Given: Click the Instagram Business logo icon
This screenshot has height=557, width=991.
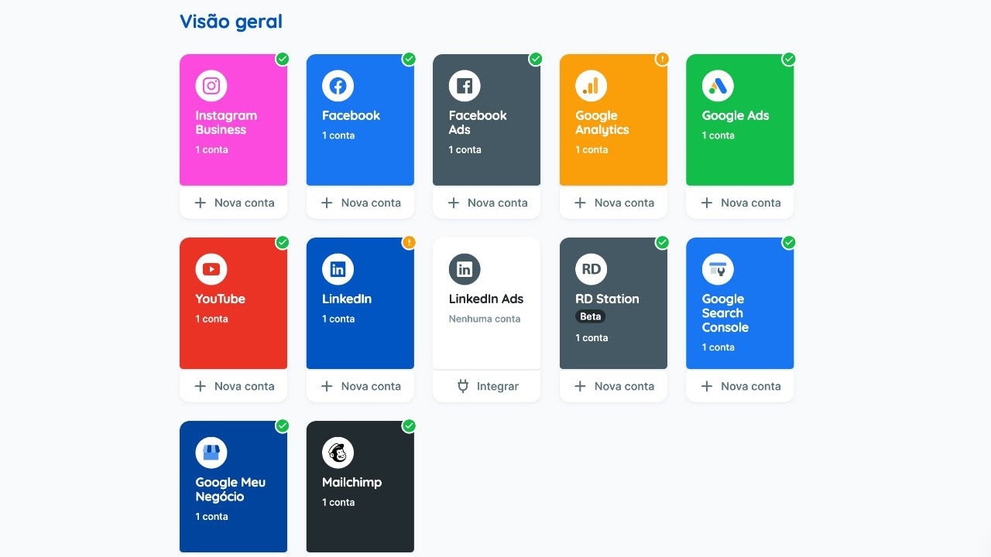Looking at the screenshot, I should pos(211,86).
